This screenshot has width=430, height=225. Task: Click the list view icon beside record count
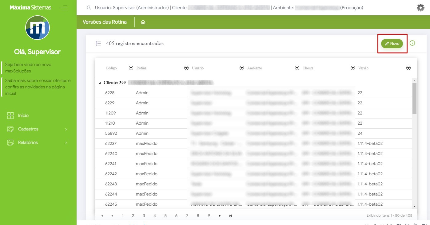[x=98, y=44]
